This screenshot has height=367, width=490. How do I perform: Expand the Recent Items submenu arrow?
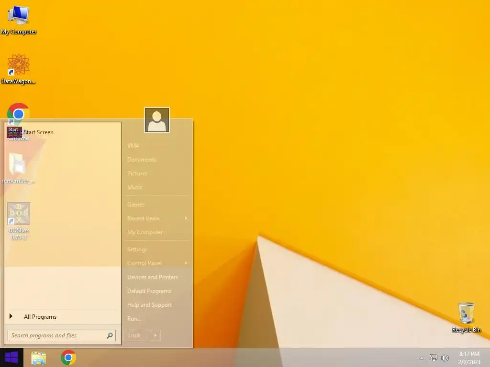[x=186, y=218]
